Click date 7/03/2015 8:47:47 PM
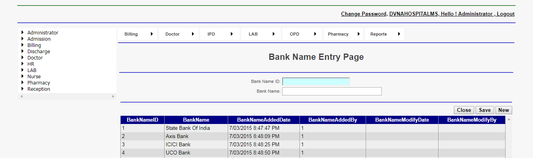The image size is (533, 158). [264, 128]
